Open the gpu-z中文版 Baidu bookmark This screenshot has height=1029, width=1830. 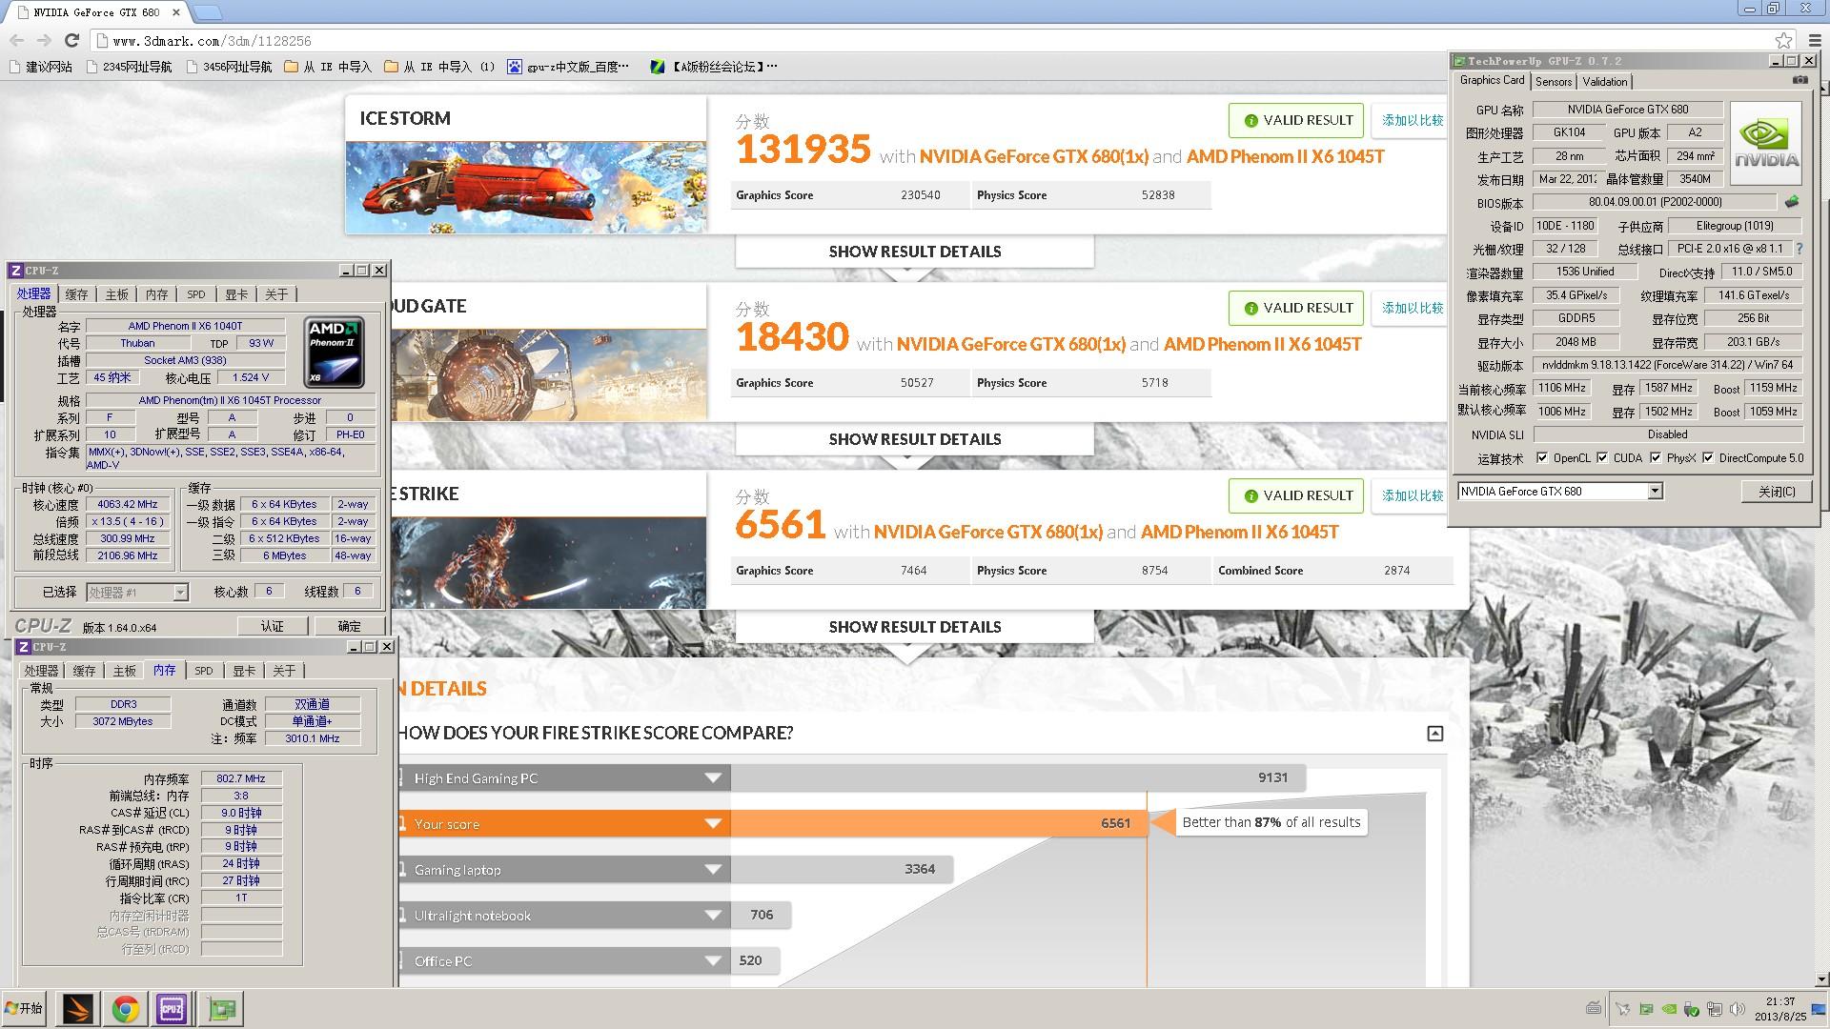(568, 67)
